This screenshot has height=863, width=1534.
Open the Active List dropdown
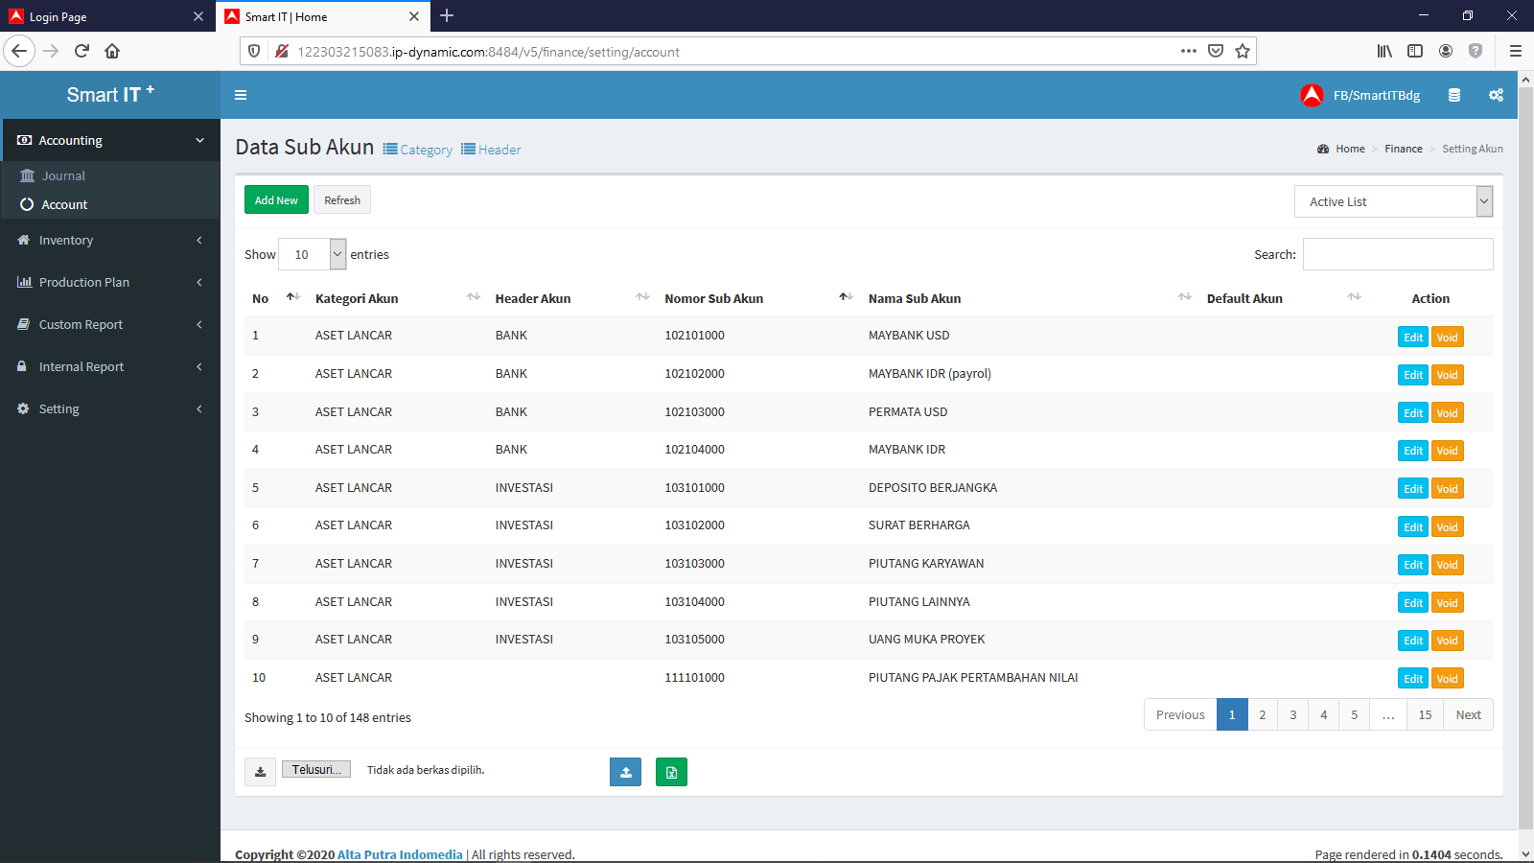pos(1393,201)
